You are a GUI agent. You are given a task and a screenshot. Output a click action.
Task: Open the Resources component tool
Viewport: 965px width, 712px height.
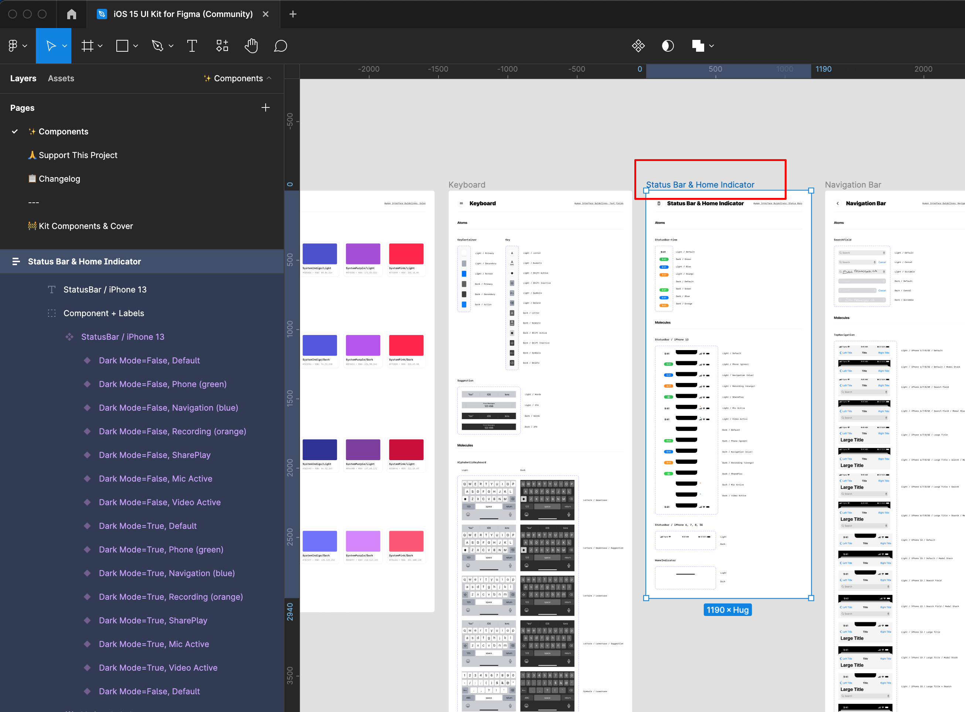(222, 46)
